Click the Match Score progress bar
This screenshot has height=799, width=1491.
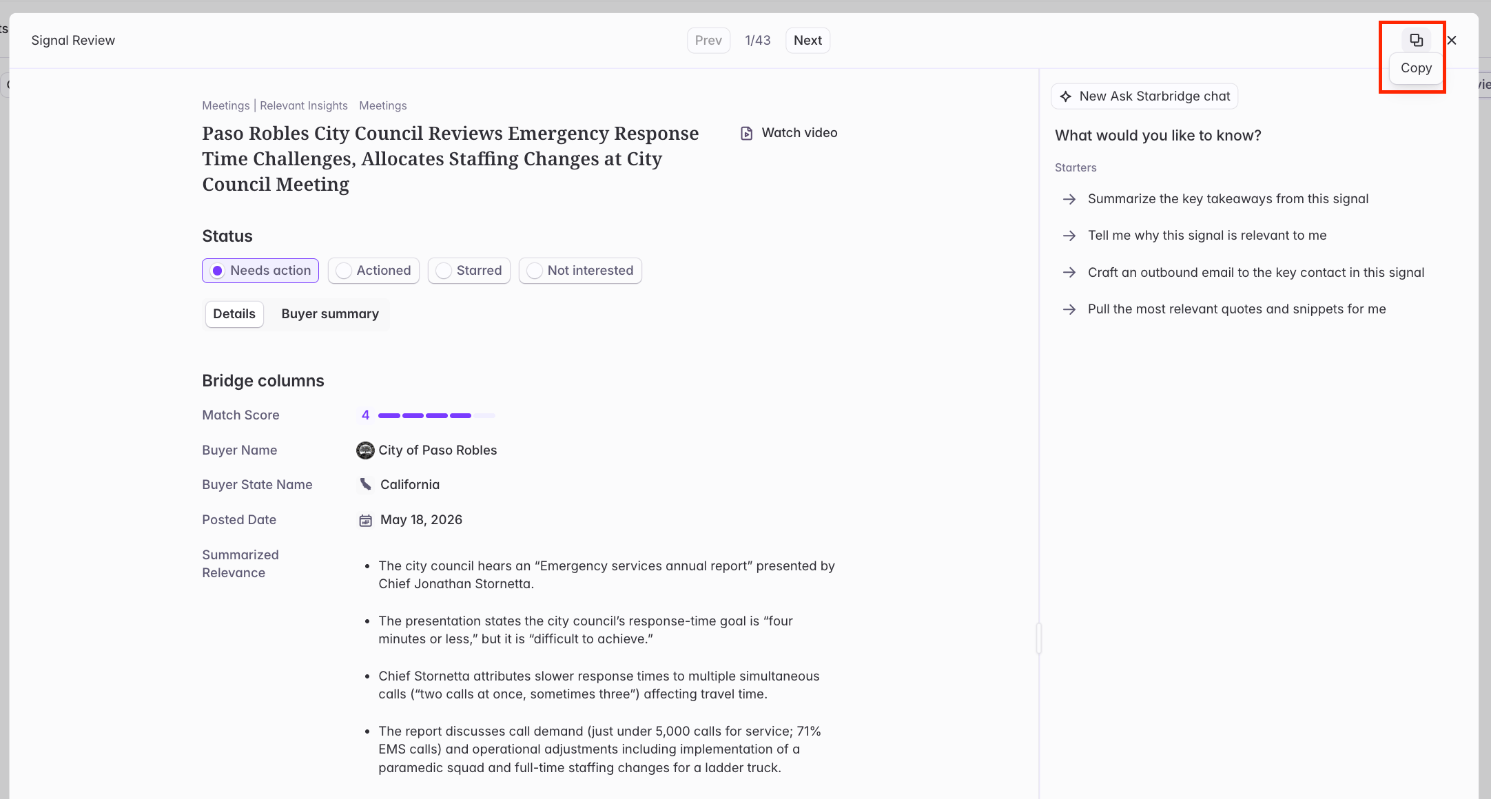[x=437, y=415]
